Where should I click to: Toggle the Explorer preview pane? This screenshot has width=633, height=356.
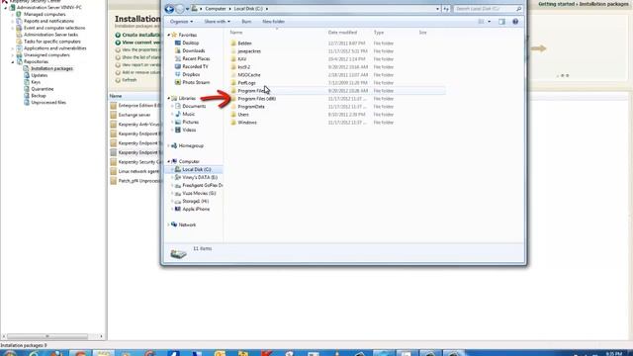[501, 22]
